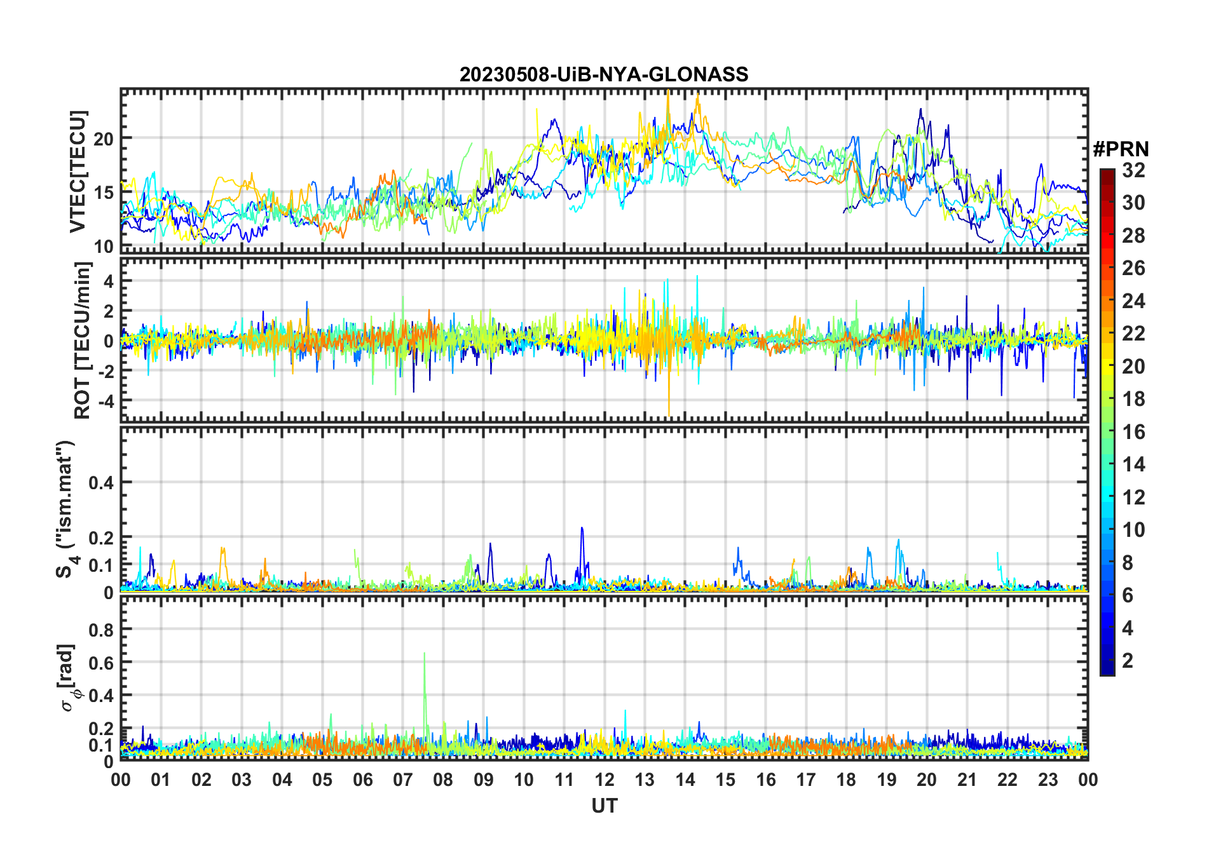Click colorbar tick label 10
The image size is (1209, 845).
[1133, 530]
